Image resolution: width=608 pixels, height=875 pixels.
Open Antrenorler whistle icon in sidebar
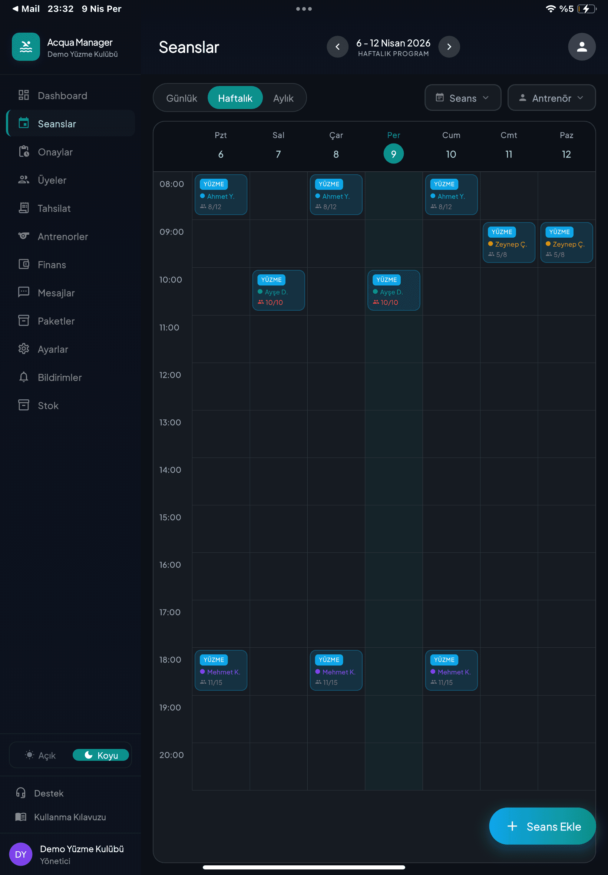coord(24,236)
